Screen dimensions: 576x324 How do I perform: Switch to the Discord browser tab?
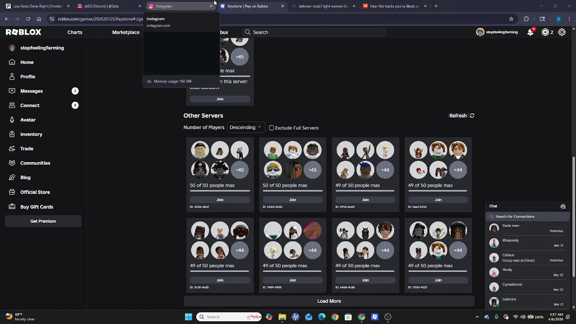click(108, 6)
